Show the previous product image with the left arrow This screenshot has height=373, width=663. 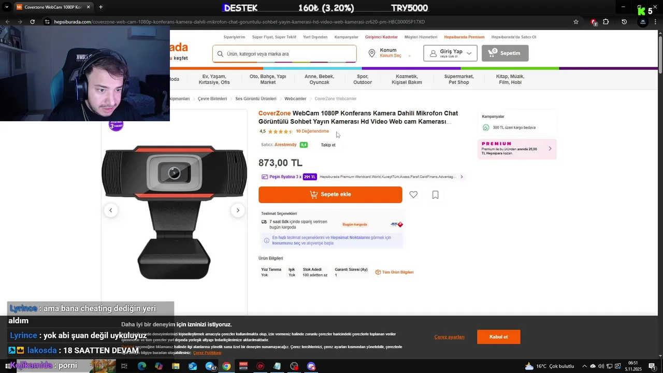[111, 210]
